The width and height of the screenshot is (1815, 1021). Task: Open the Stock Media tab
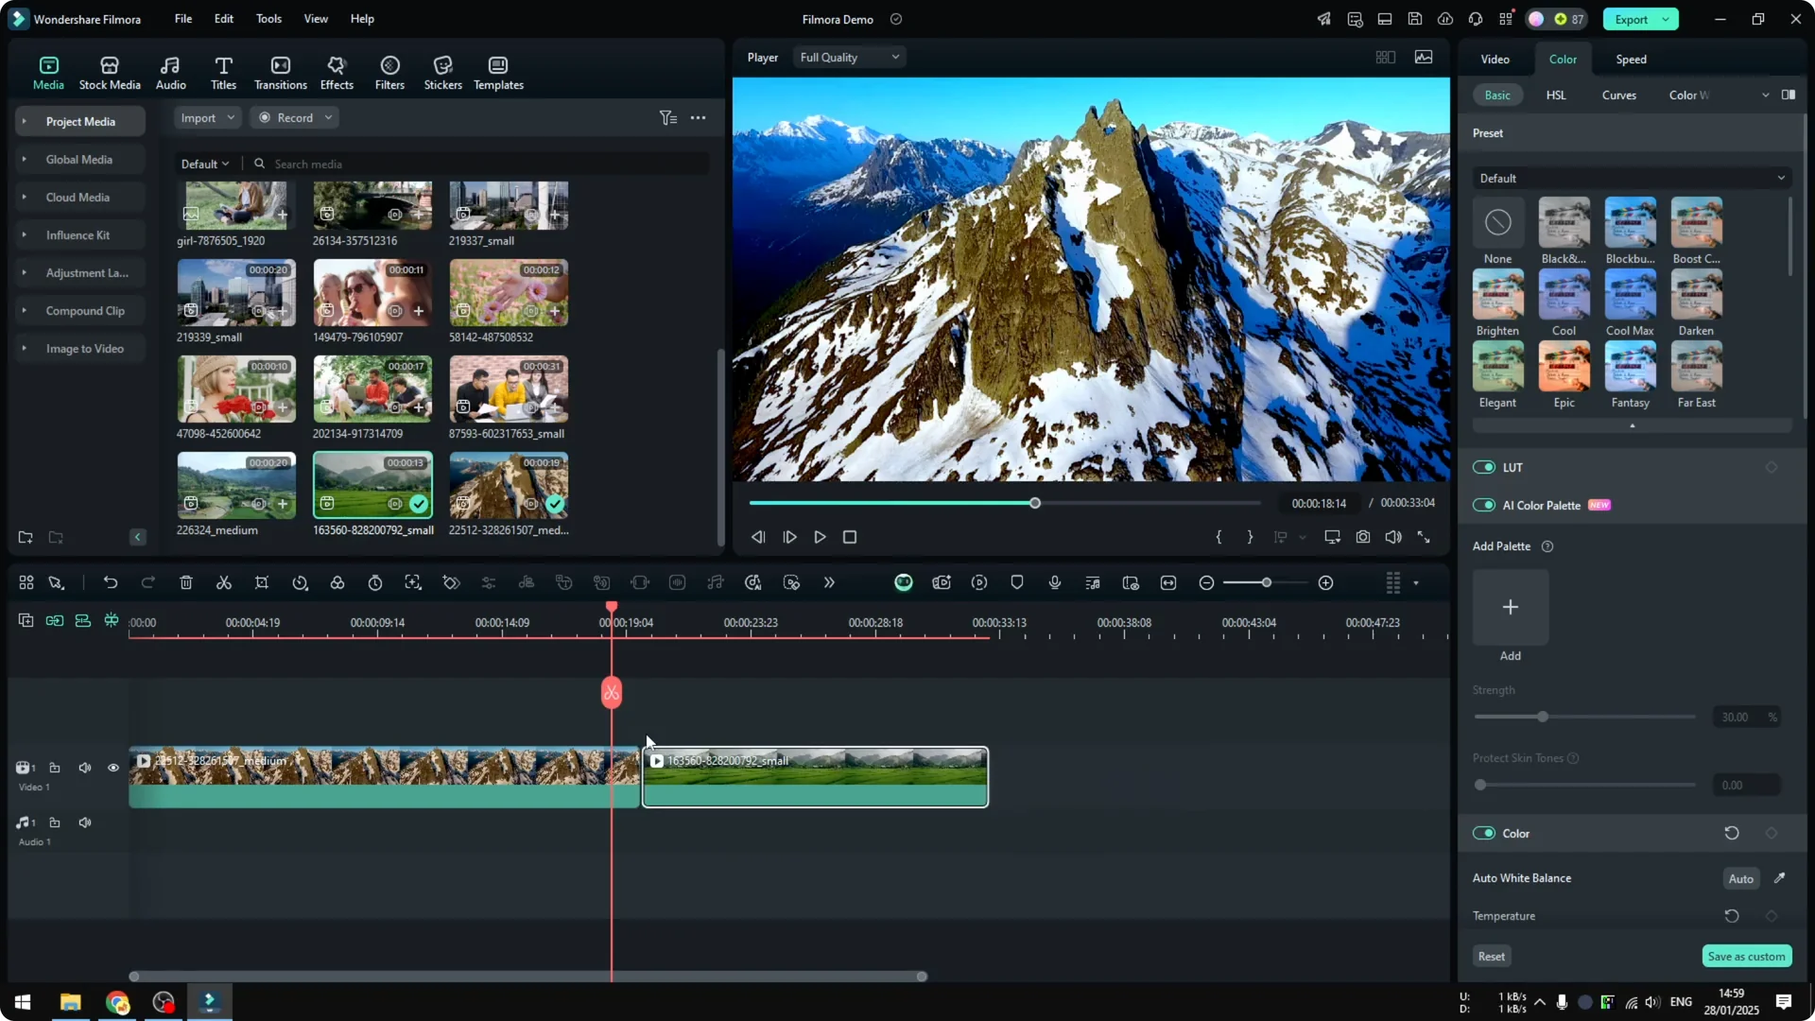(110, 73)
